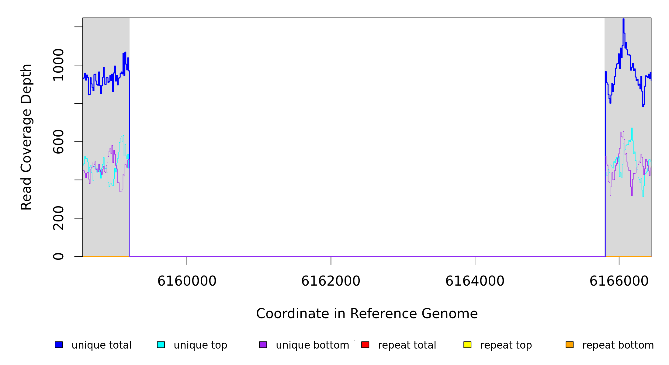Image resolution: width=669 pixels, height=365 pixels.
Task: Click the 6164000 x-axis tick label
Action: point(475,281)
